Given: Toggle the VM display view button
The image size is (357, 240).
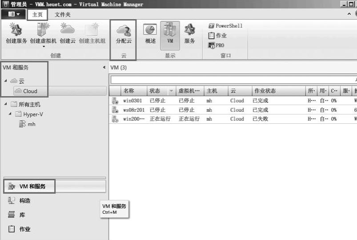Looking at the screenshot, I should [170, 34].
